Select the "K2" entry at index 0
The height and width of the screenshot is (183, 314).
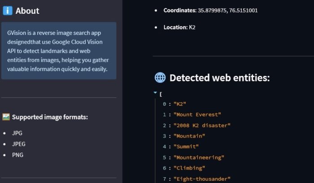[180, 104]
